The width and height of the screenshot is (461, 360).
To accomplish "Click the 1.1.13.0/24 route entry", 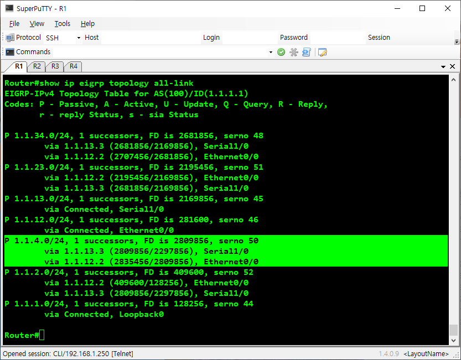I will coord(134,199).
